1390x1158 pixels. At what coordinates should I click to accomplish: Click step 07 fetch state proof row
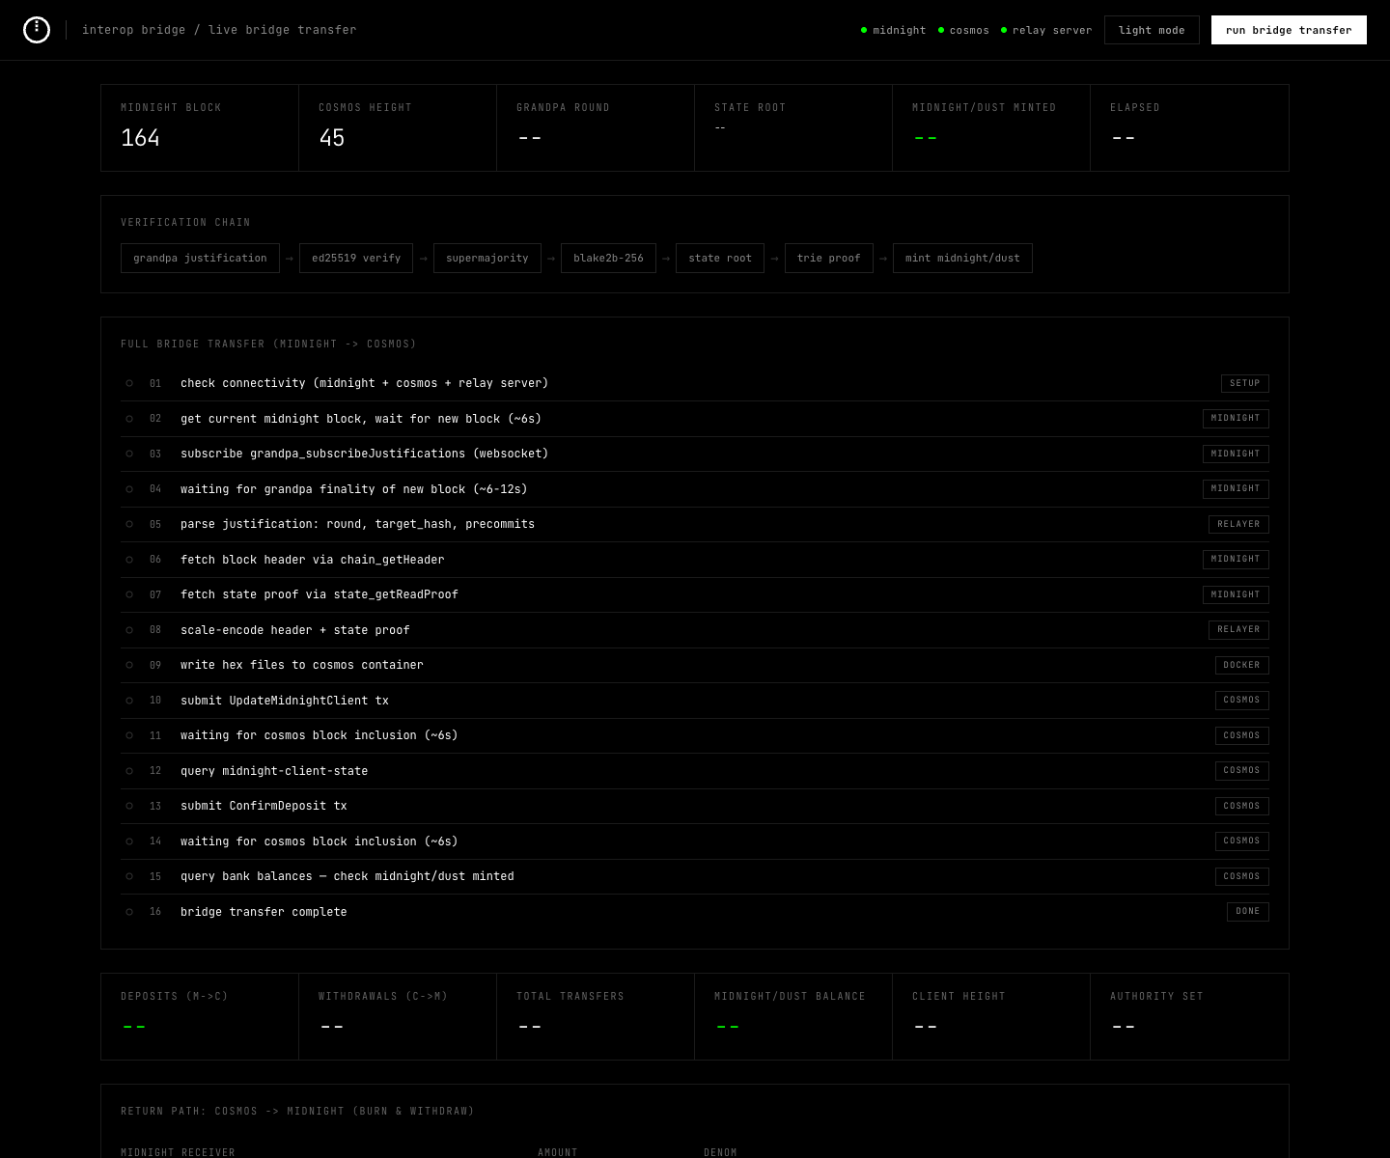click(x=695, y=594)
